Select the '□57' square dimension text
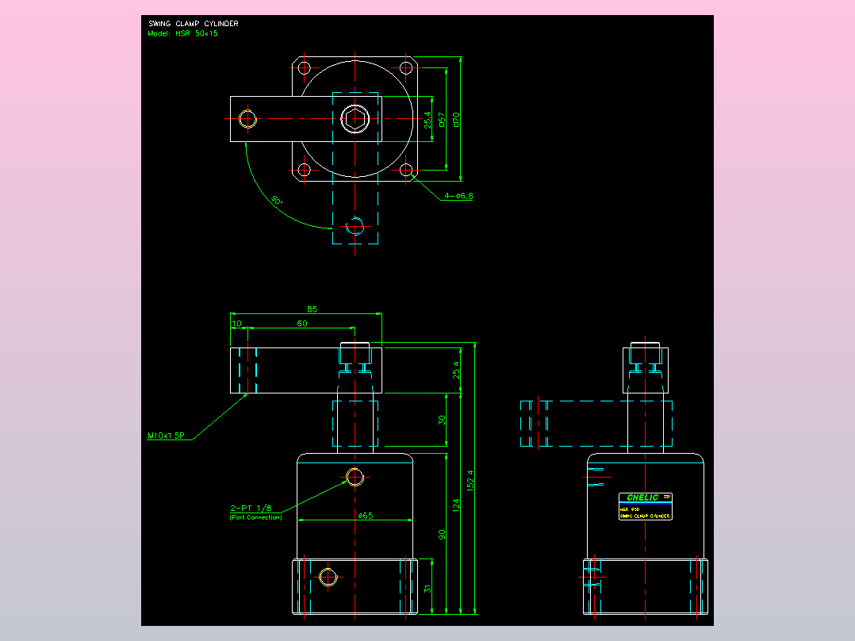This screenshot has height=641, width=855. click(x=442, y=120)
